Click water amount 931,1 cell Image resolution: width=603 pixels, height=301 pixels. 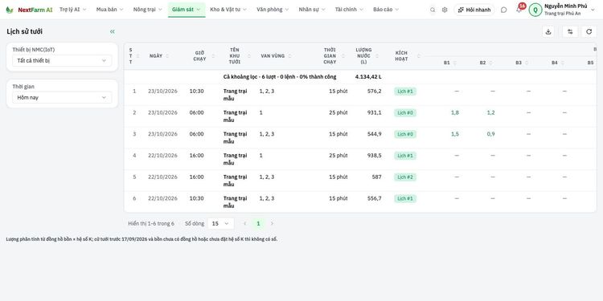375,113
